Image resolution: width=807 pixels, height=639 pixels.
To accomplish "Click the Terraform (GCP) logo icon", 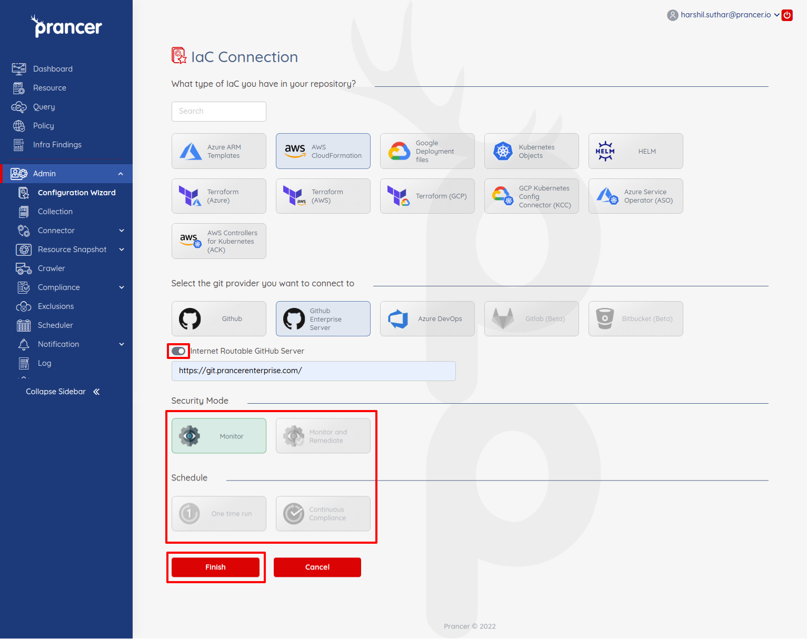I will coord(398,196).
